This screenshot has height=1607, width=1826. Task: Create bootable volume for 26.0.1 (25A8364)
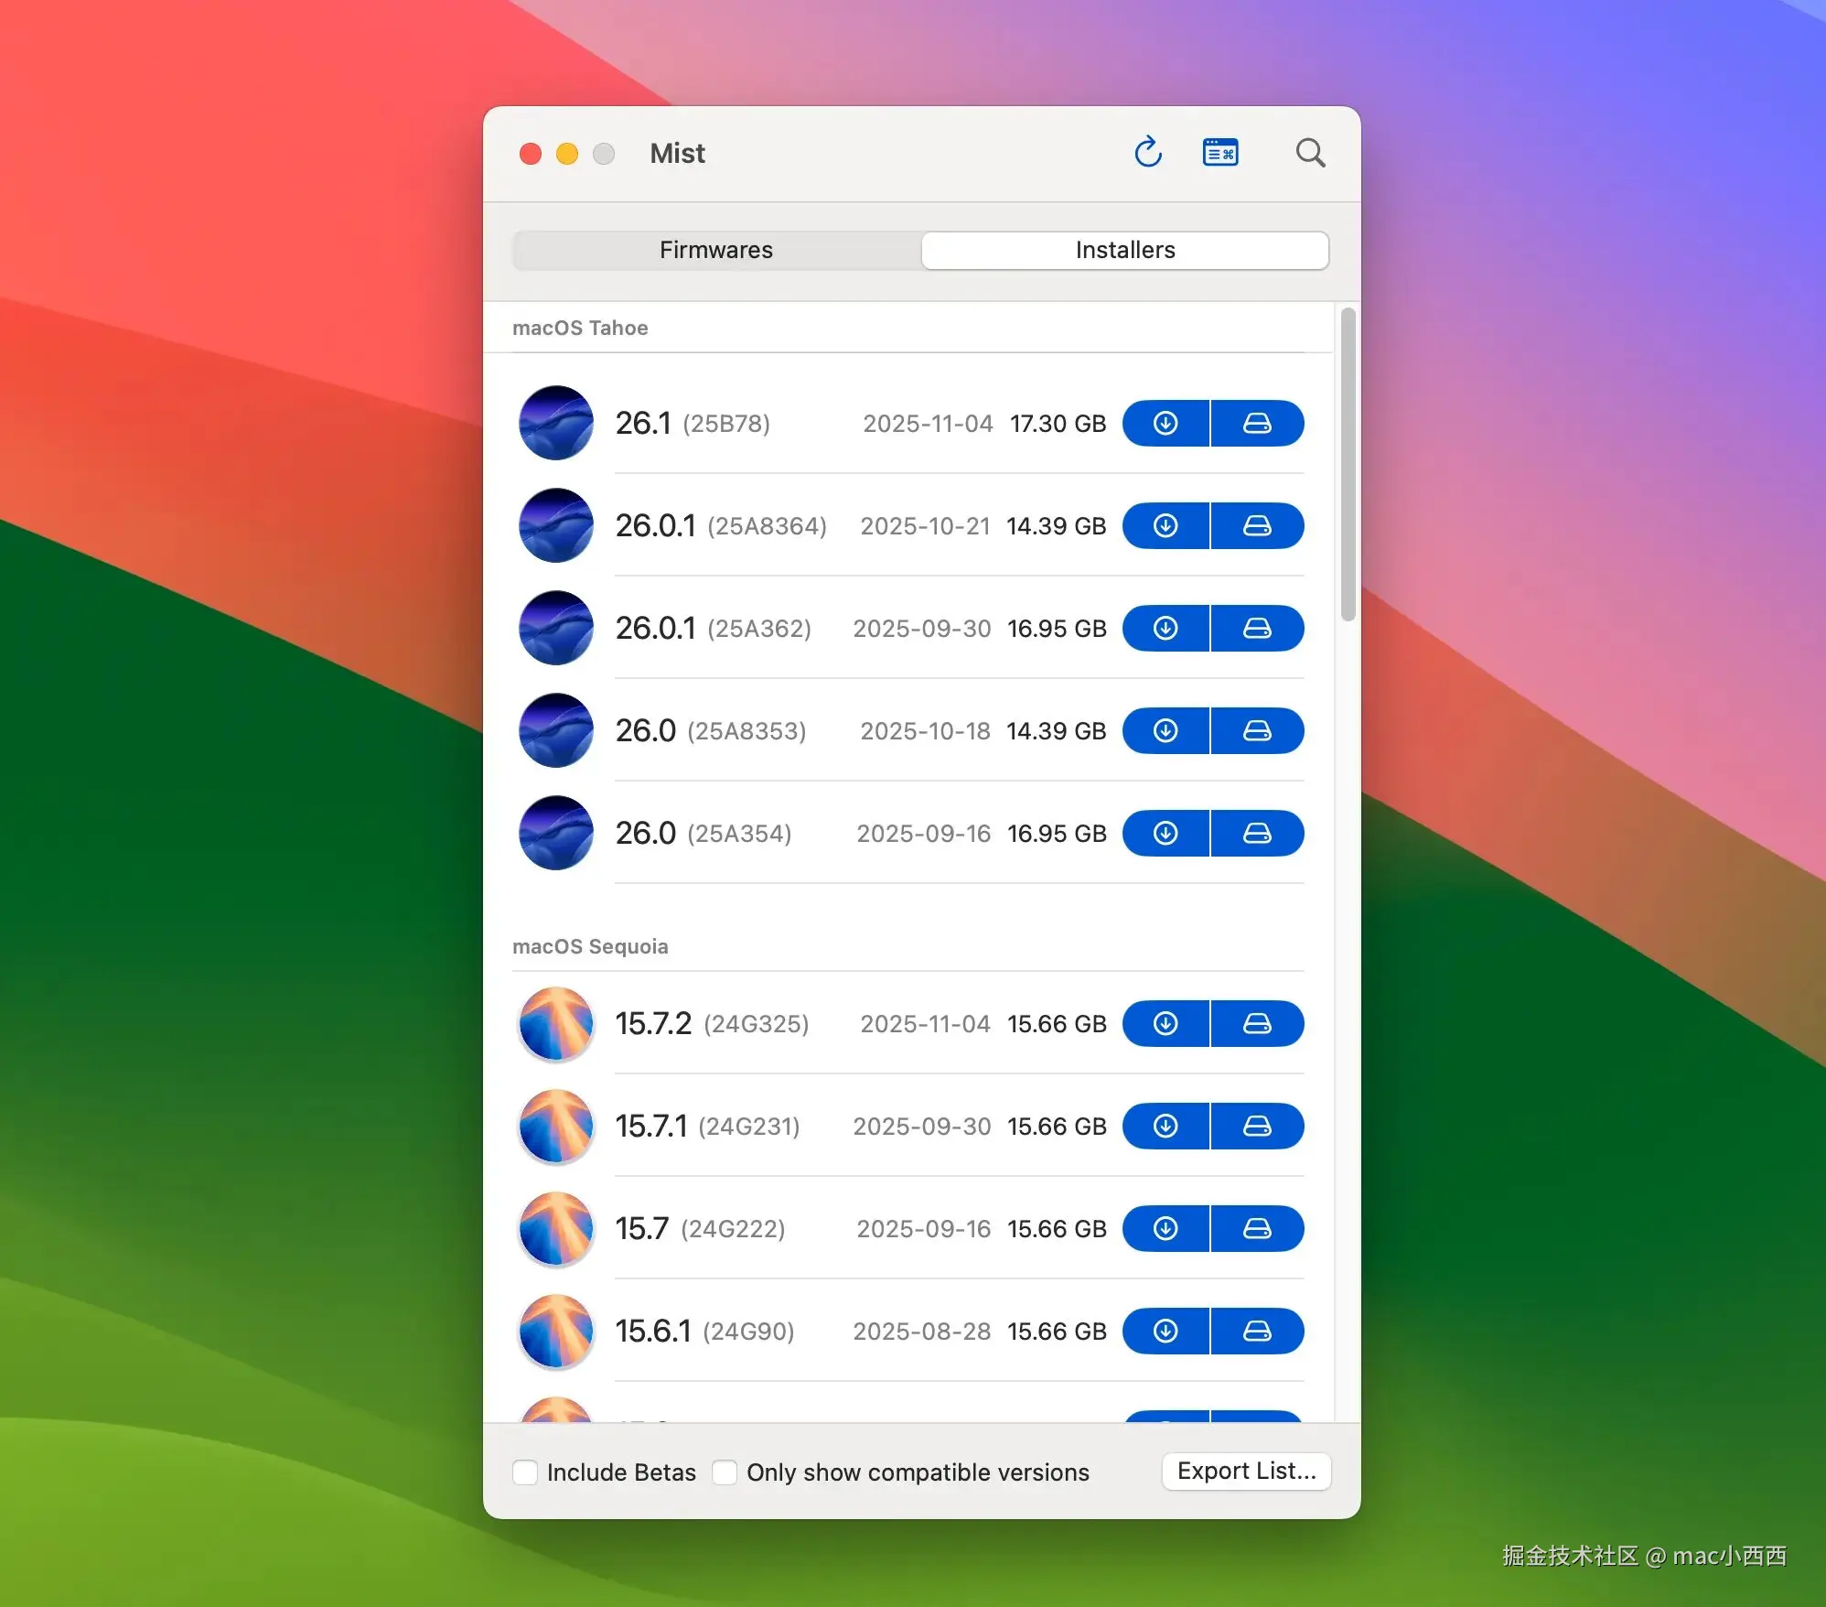coord(1257,525)
